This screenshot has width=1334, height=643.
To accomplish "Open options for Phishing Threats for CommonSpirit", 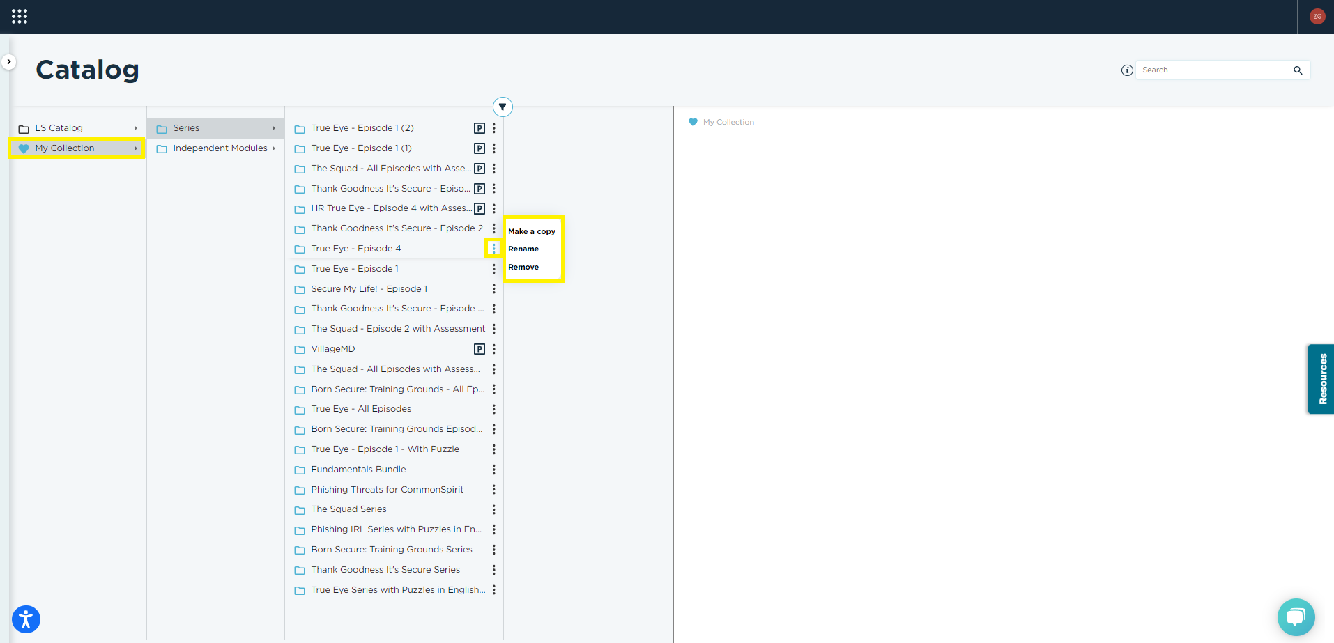I will click(x=493, y=490).
